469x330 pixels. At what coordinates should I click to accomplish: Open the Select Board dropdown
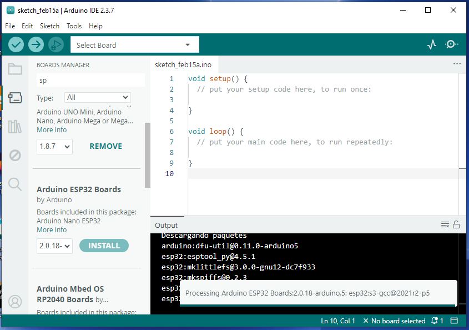[134, 44]
